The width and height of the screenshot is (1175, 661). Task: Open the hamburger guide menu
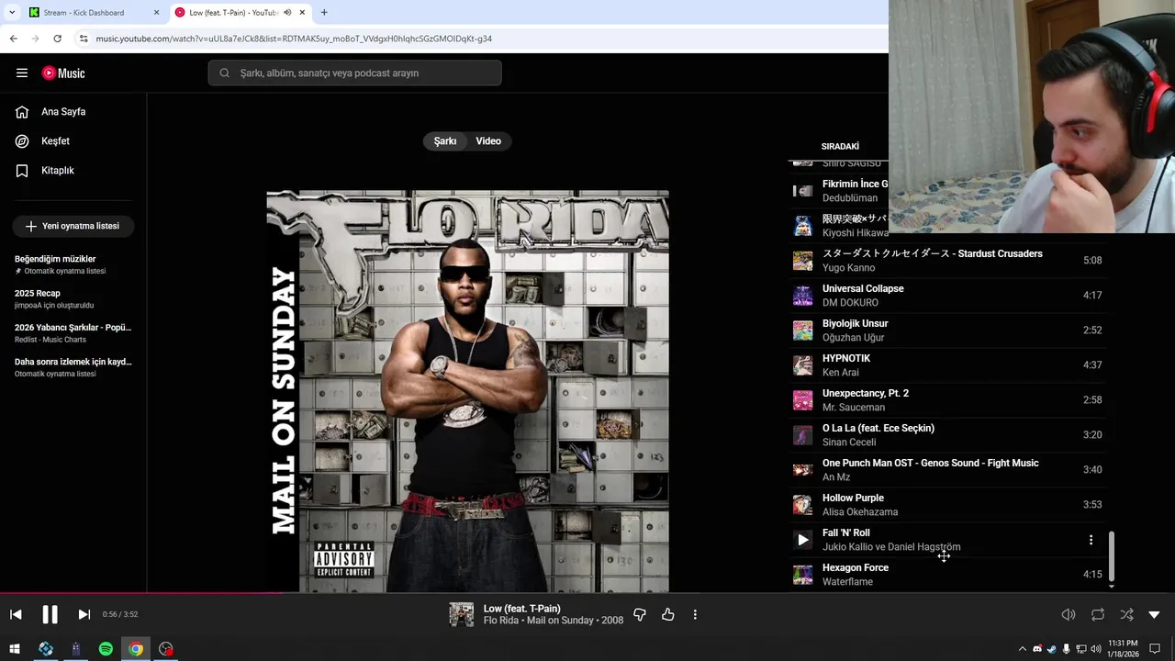click(22, 73)
